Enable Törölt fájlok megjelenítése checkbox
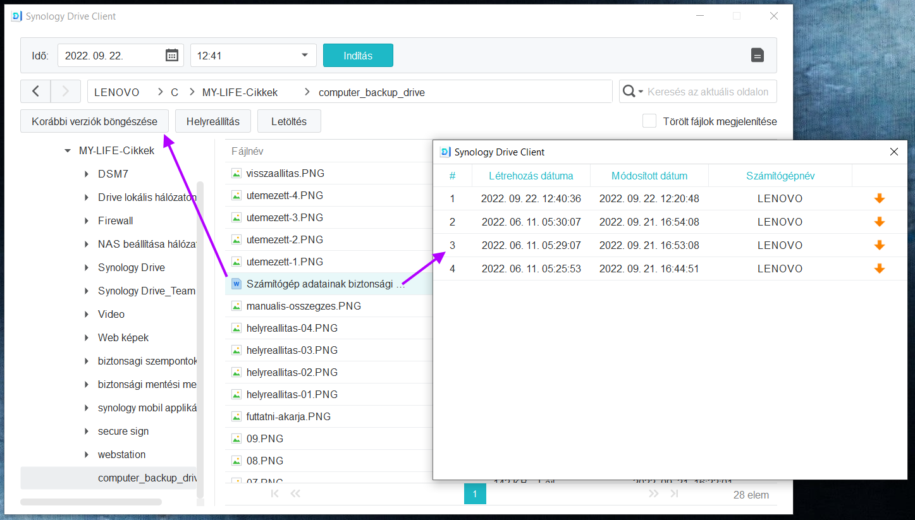Image resolution: width=915 pixels, height=520 pixels. click(649, 121)
